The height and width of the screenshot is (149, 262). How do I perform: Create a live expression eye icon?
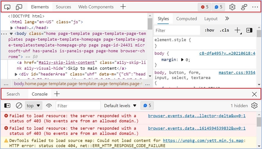(x=49, y=106)
